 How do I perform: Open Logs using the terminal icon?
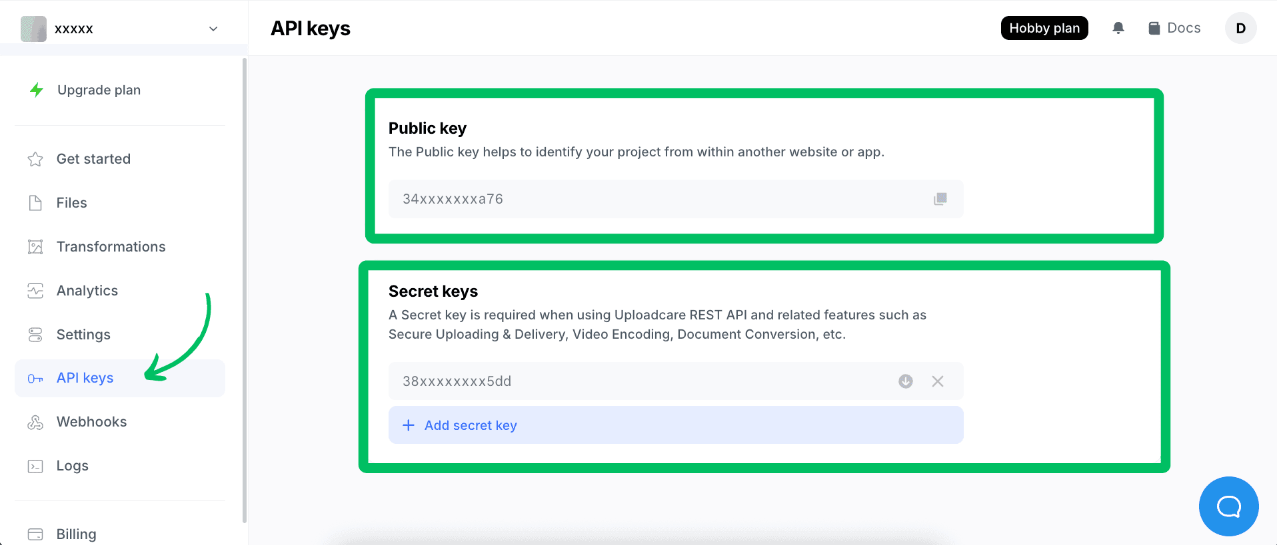tap(35, 465)
